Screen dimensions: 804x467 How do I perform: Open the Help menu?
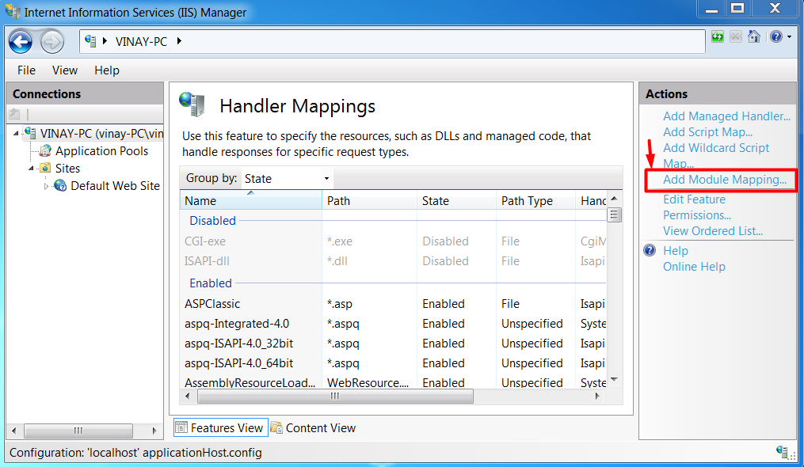[107, 70]
